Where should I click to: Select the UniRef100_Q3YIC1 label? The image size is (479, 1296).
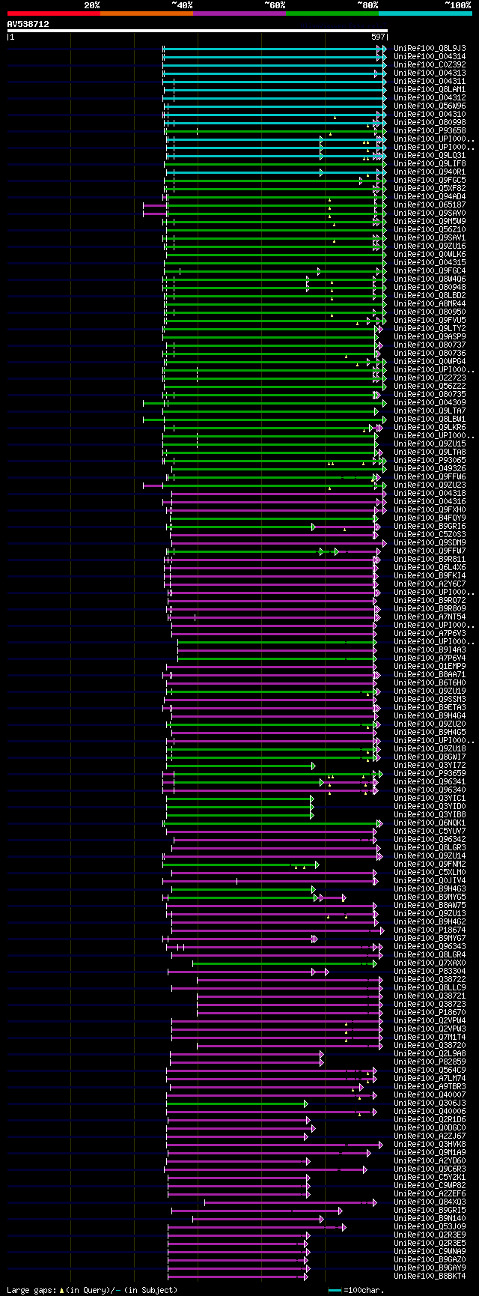(x=430, y=798)
